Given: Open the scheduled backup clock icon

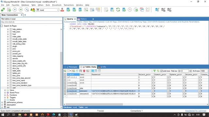Looking at the screenshot, I should click(130, 10).
